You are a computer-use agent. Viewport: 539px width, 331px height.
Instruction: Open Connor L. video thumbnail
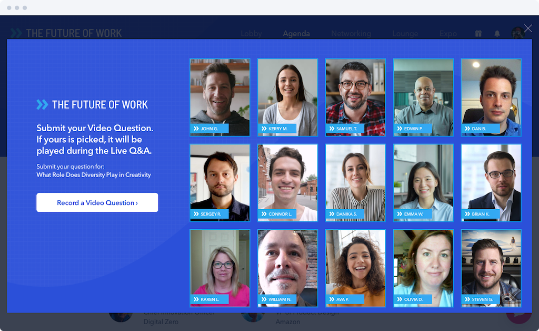click(x=288, y=183)
